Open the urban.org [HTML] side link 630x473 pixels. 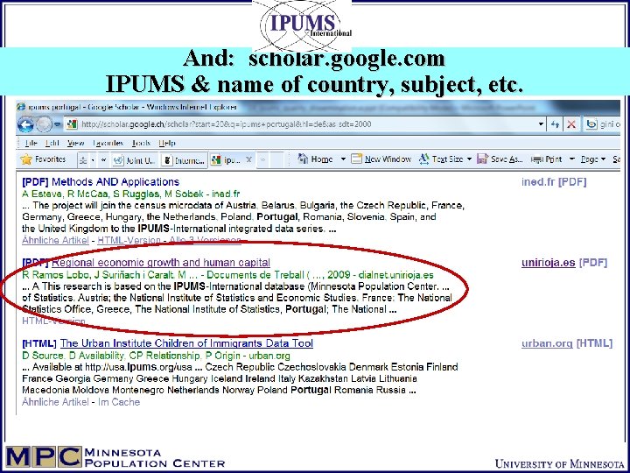point(567,343)
